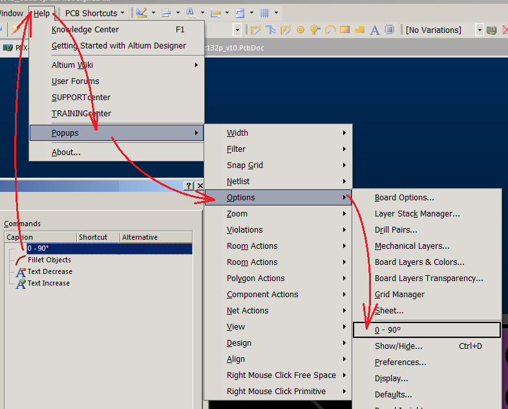Viewport: 508px width, 409px height.
Task: Select the interactive routing tool
Action: coord(256,30)
